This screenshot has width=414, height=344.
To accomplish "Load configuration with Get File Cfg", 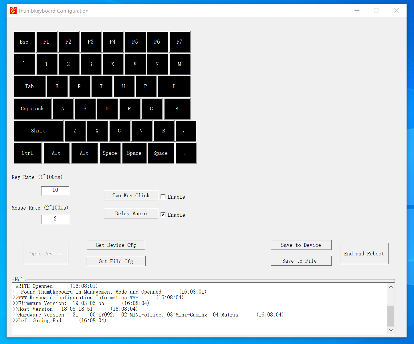I will tap(116, 261).
